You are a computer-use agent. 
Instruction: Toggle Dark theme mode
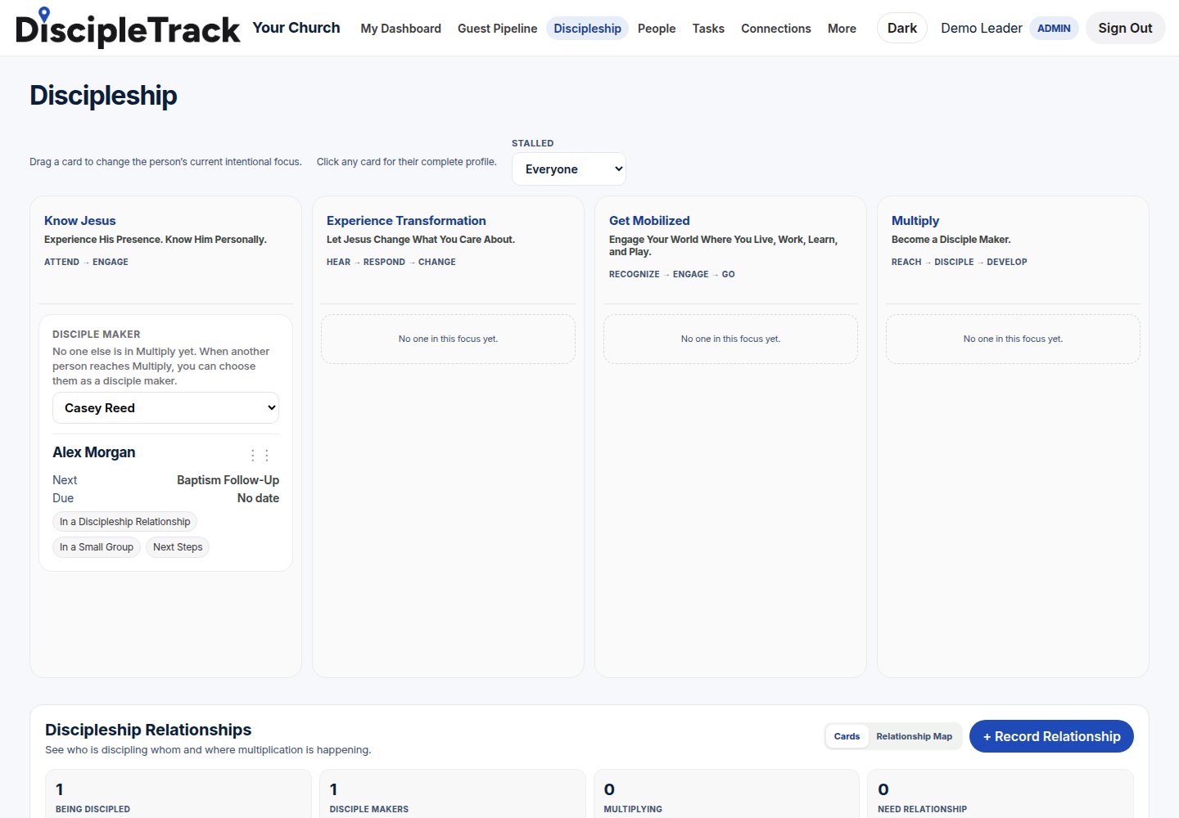(x=901, y=28)
